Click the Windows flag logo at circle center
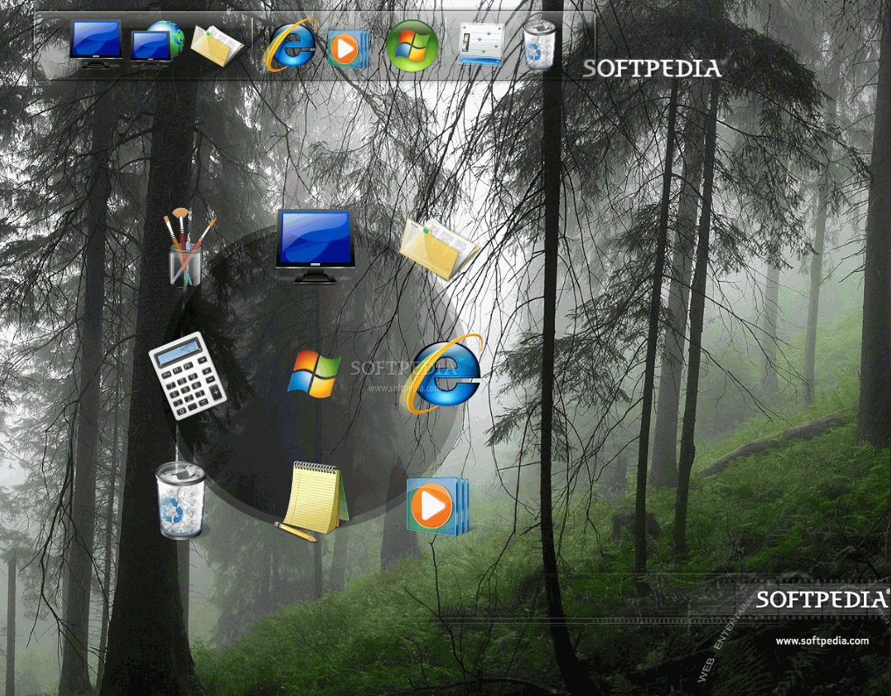The width and height of the screenshot is (891, 696). point(314,374)
